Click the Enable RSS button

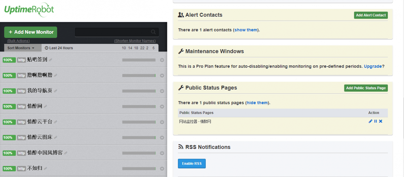pyautogui.click(x=192, y=163)
